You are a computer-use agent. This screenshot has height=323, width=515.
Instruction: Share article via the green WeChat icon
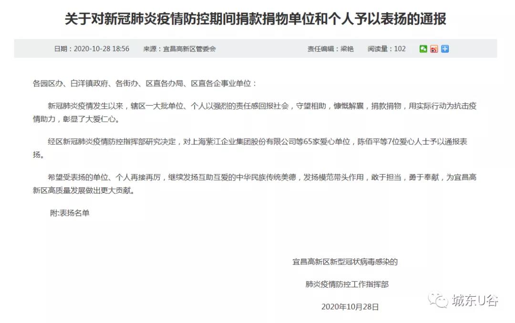[423, 49]
